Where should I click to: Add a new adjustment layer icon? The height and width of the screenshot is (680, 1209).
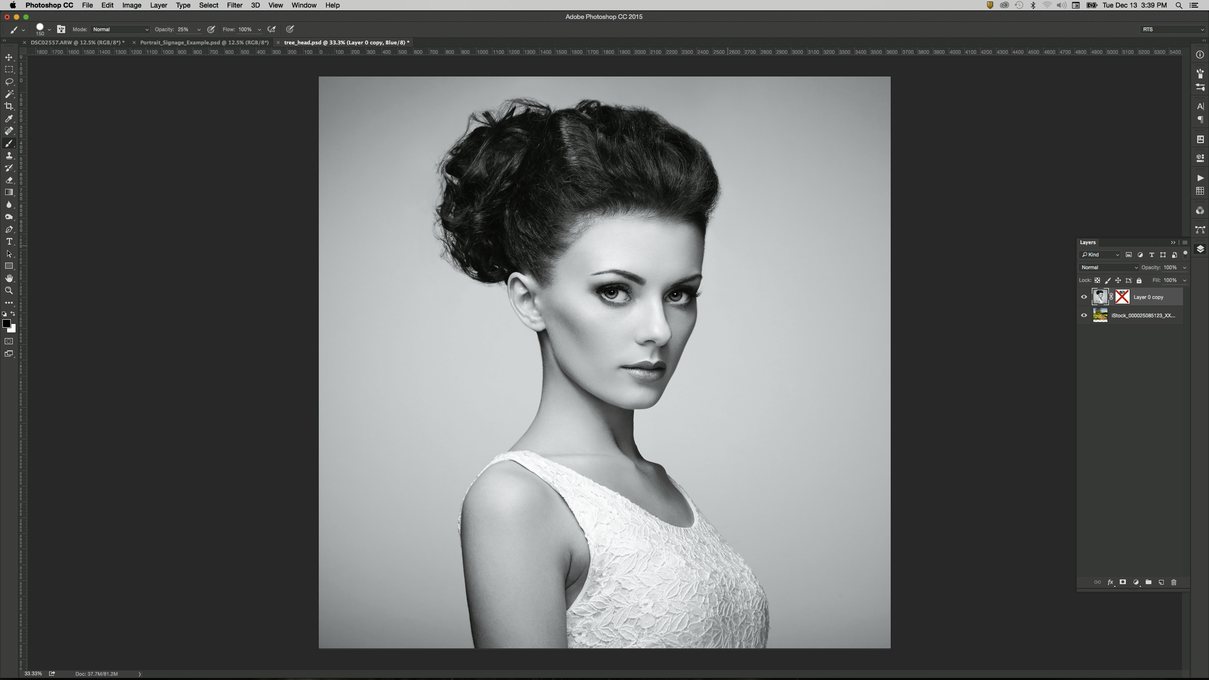1136,582
